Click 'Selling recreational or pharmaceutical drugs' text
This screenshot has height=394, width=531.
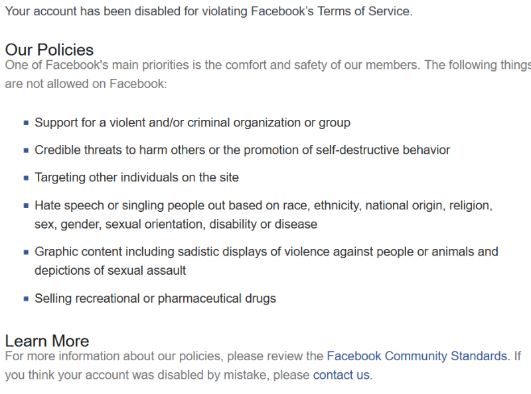point(155,299)
